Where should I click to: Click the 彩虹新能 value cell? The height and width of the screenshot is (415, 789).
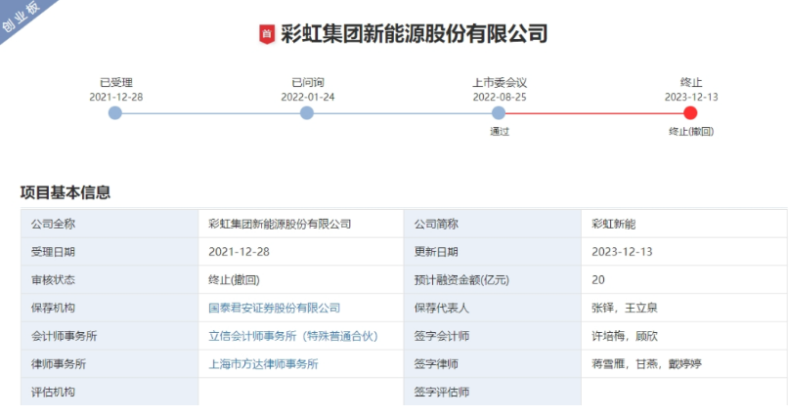pos(684,224)
